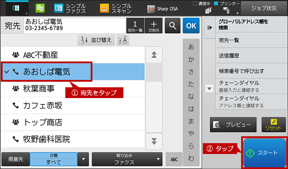The width and height of the screenshot is (288, 169).
Task: Toggle the 得意先 filter button
Action: [x=15, y=159]
